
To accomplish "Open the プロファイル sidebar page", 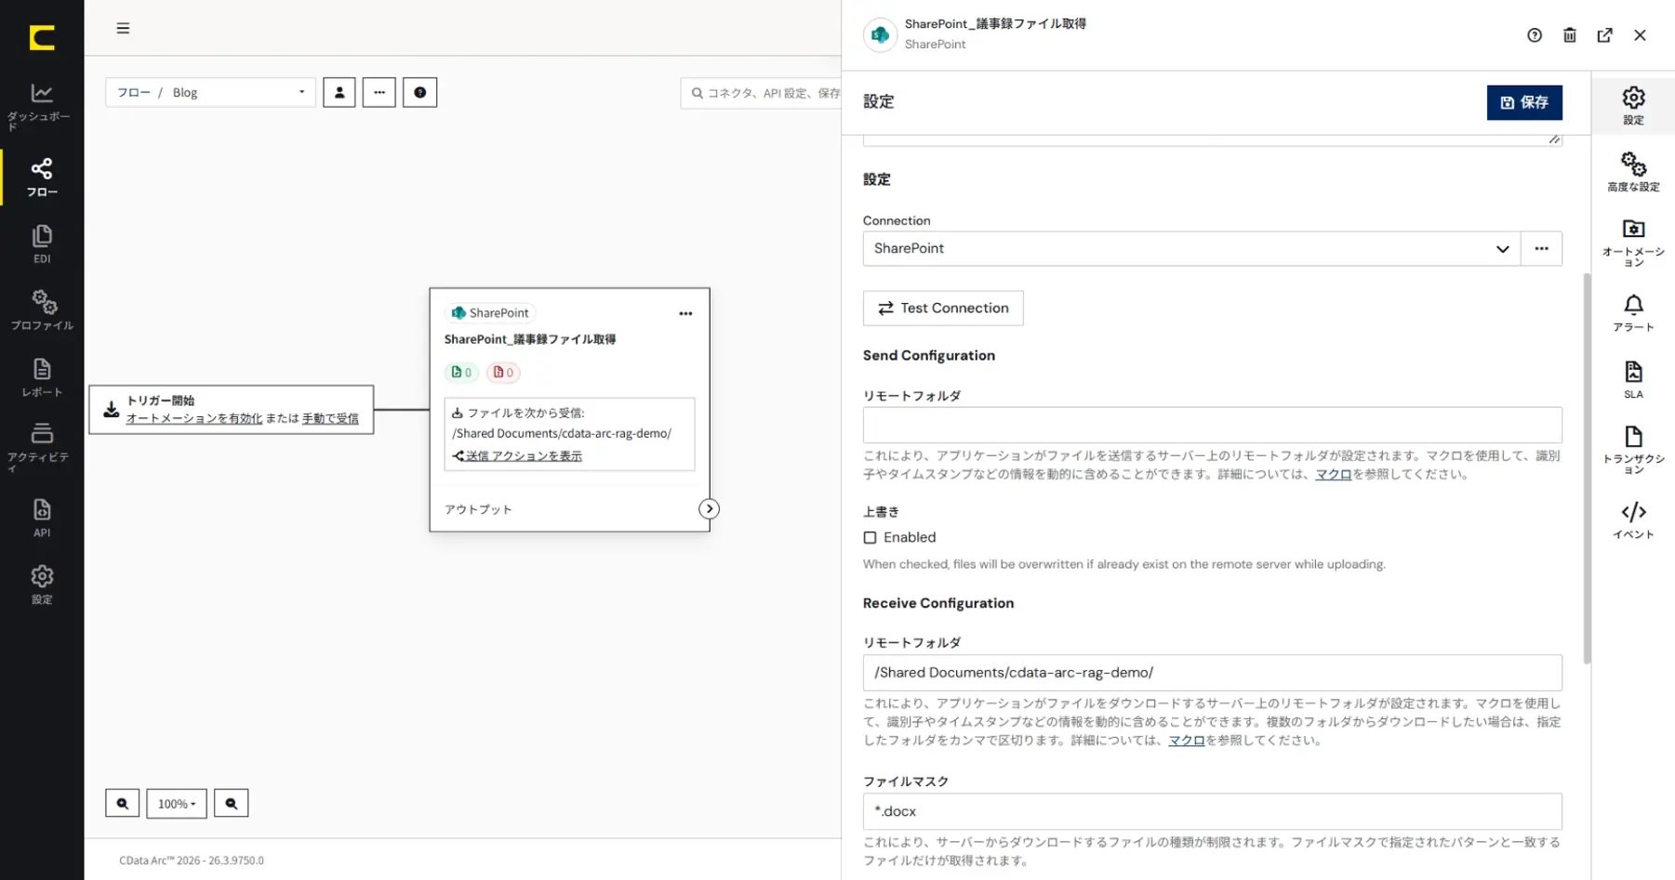I will click(x=42, y=310).
